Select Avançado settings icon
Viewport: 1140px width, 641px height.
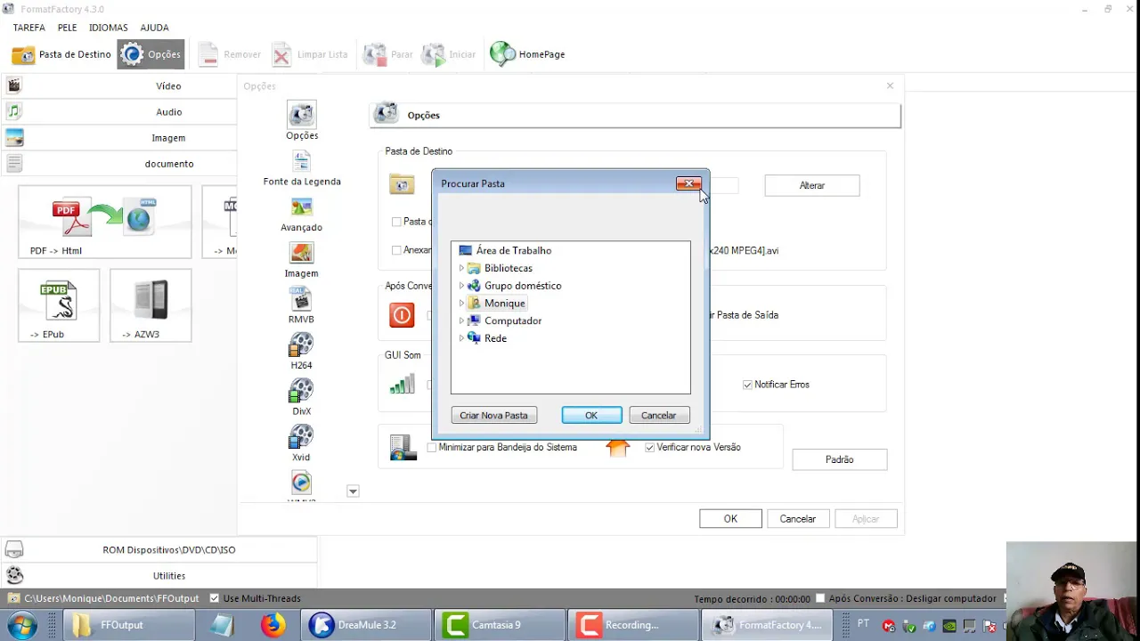(302, 207)
